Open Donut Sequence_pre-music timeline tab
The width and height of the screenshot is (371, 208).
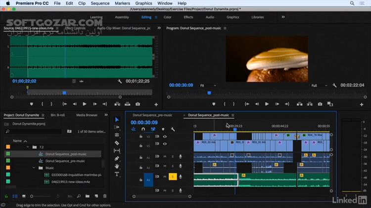click(x=152, y=115)
